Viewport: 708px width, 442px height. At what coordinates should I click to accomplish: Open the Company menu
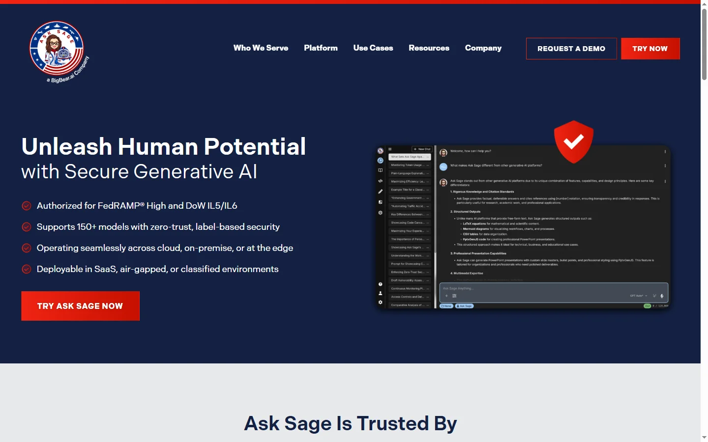483,48
